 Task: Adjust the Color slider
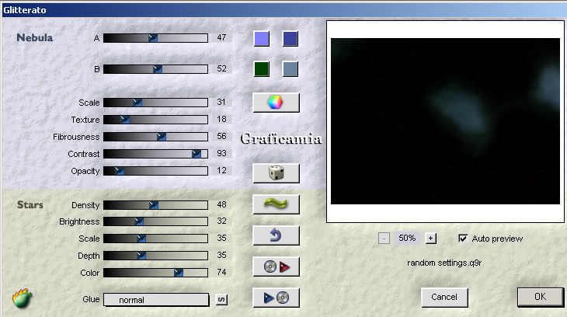(x=155, y=273)
